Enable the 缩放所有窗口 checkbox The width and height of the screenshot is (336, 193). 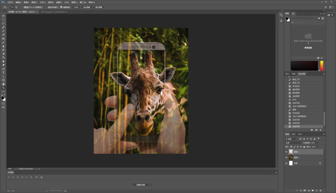[x=46, y=7]
